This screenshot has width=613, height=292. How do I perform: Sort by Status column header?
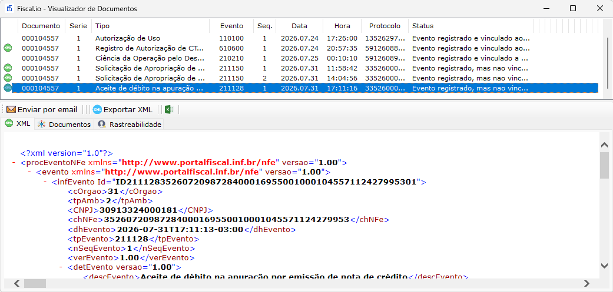(x=469, y=26)
